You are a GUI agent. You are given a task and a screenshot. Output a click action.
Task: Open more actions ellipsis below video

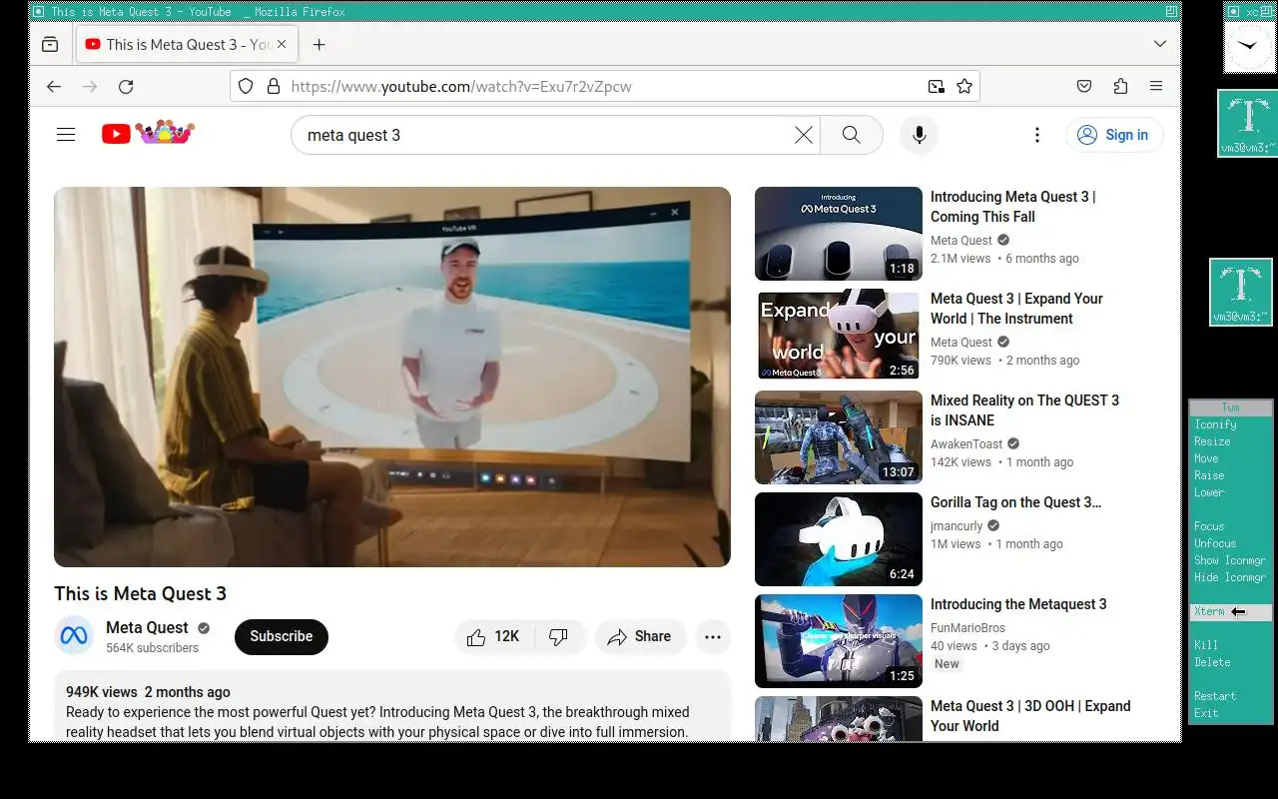pos(713,637)
